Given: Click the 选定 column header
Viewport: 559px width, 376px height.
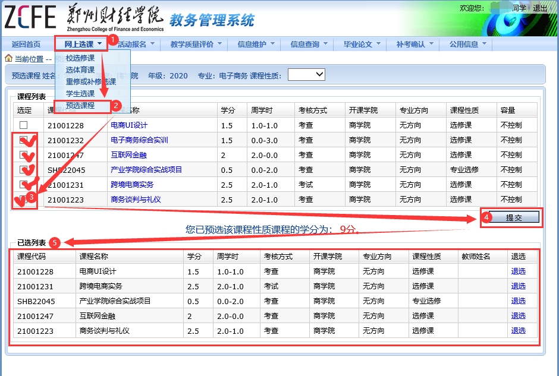Looking at the screenshot, I should 24,110.
